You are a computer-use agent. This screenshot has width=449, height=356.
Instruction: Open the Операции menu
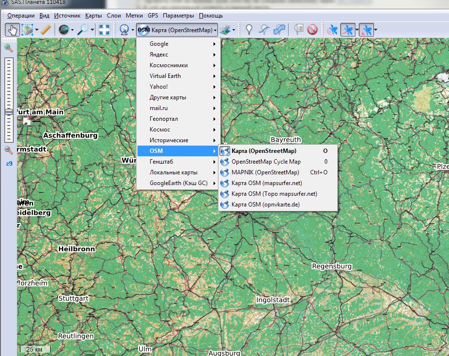tap(21, 16)
